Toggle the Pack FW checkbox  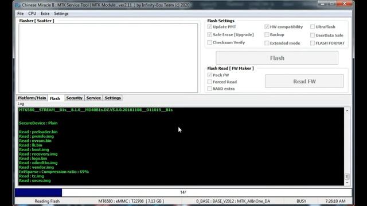point(209,75)
